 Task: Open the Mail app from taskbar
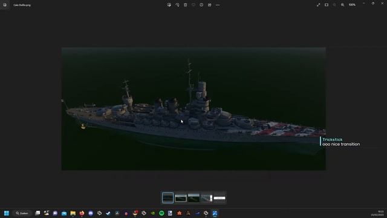click(64, 213)
